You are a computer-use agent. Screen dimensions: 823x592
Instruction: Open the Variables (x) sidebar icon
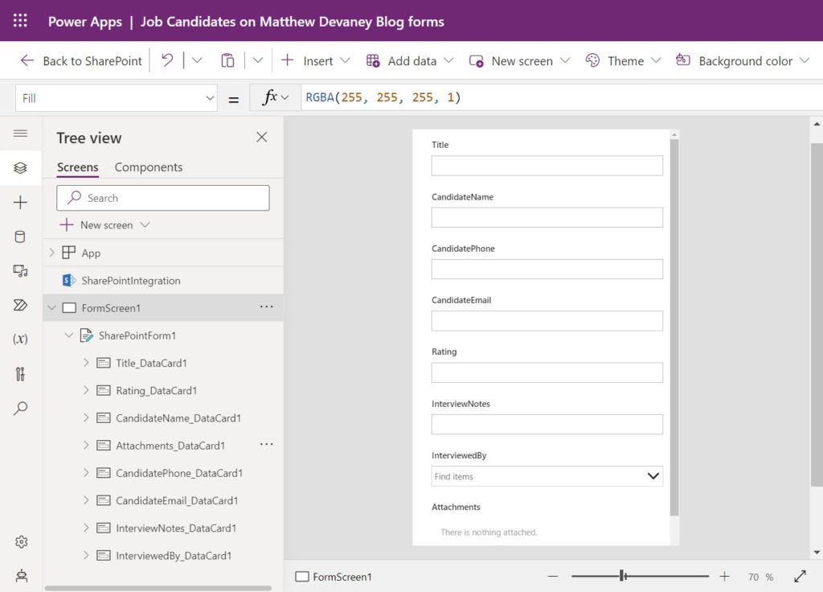tap(20, 339)
